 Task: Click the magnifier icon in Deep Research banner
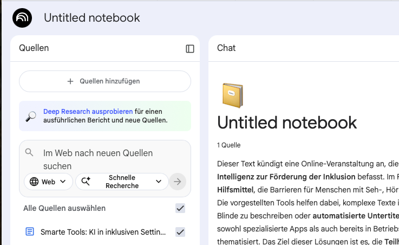31,116
